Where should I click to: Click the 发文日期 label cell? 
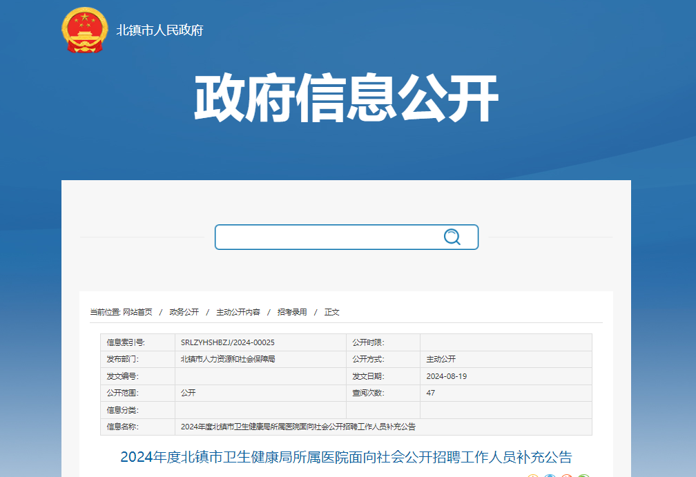383,376
